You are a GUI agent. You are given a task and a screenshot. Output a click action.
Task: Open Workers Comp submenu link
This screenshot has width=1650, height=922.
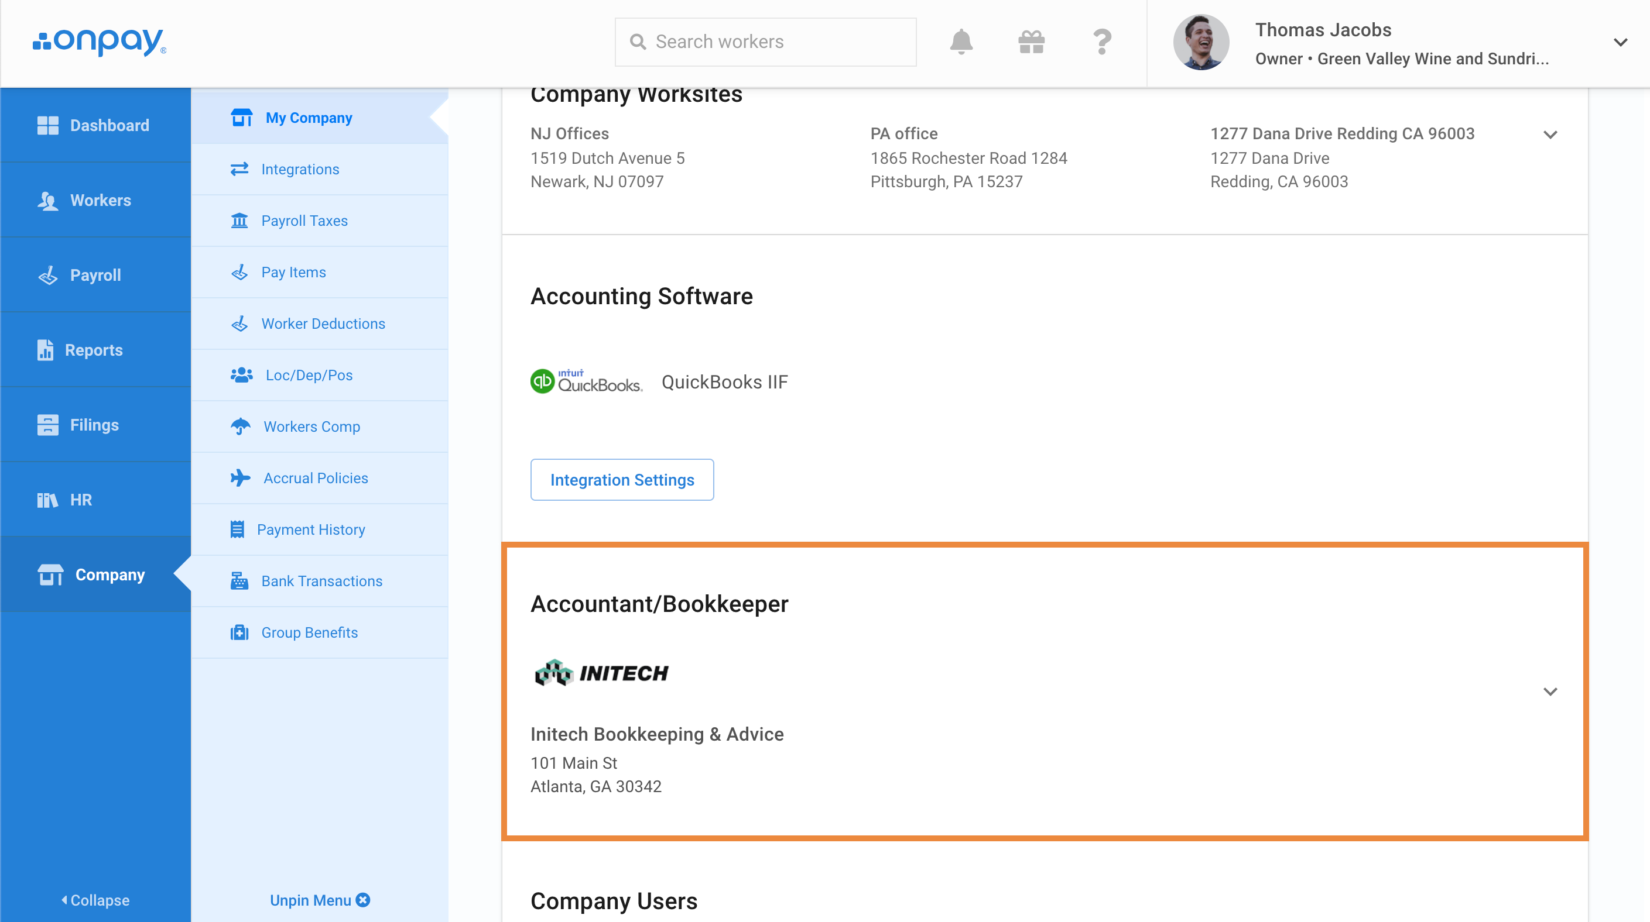(x=320, y=426)
